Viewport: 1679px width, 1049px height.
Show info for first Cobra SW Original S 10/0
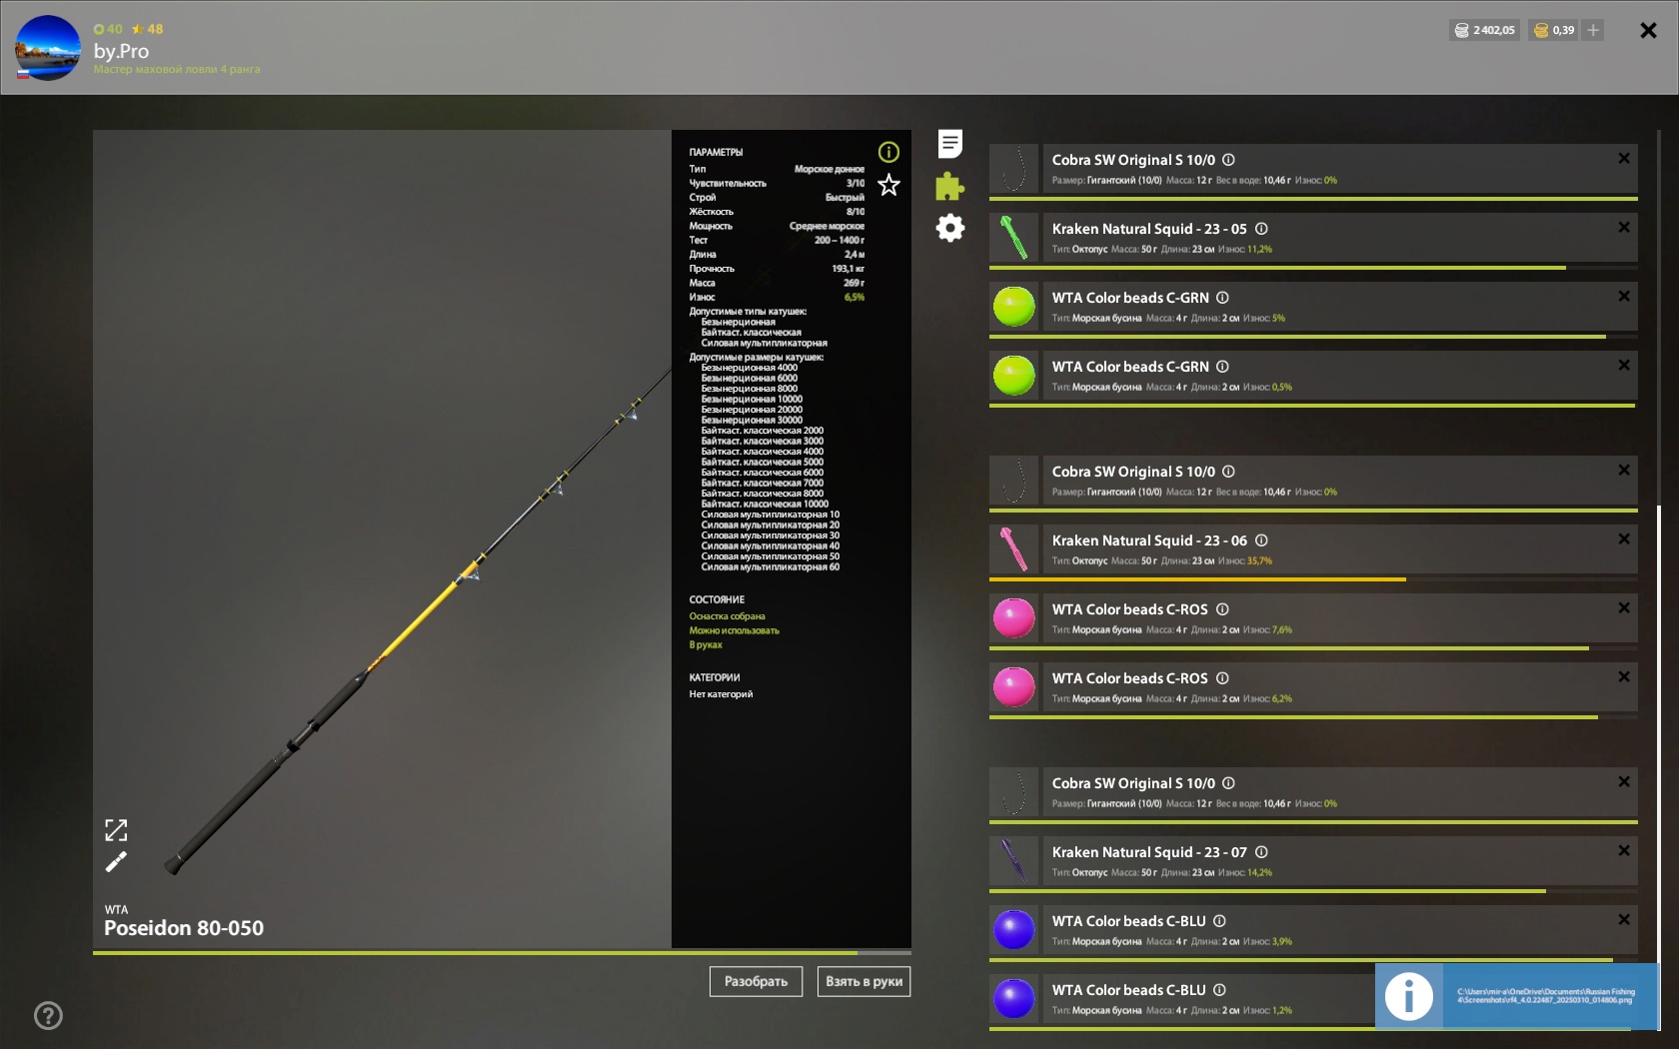coord(1228,160)
